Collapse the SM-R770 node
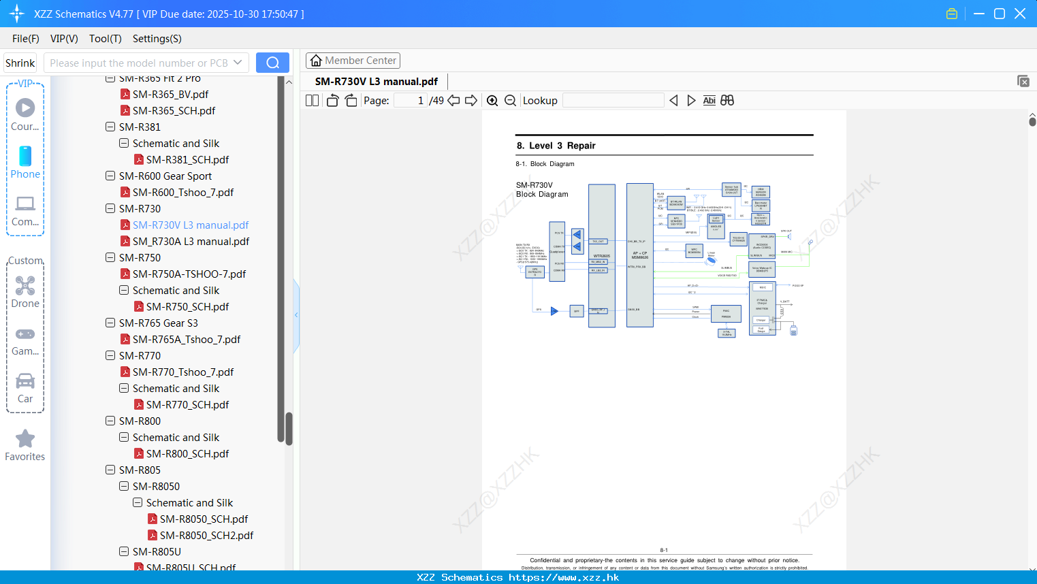 [110, 355]
